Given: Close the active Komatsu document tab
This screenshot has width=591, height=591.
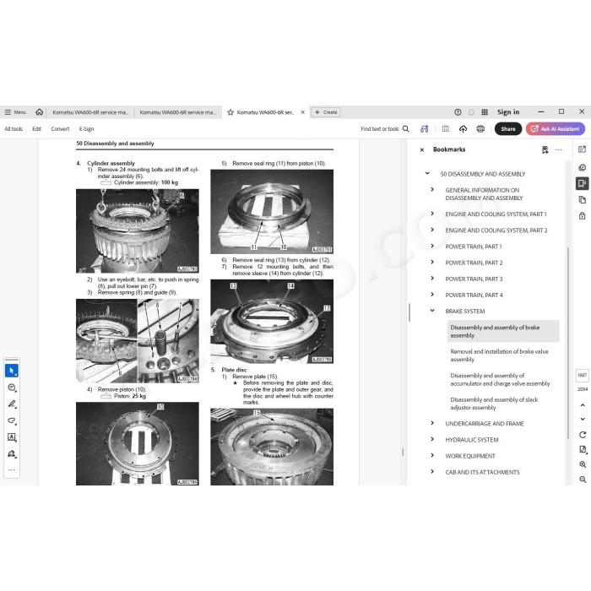Looking at the screenshot, I should click(x=302, y=112).
